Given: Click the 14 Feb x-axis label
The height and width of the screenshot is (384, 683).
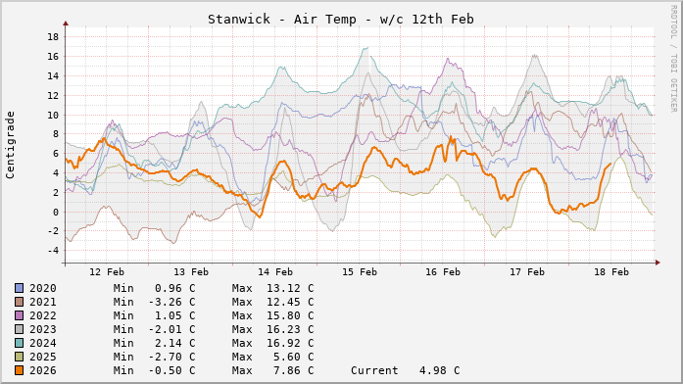Looking at the screenshot, I should 274,272.
